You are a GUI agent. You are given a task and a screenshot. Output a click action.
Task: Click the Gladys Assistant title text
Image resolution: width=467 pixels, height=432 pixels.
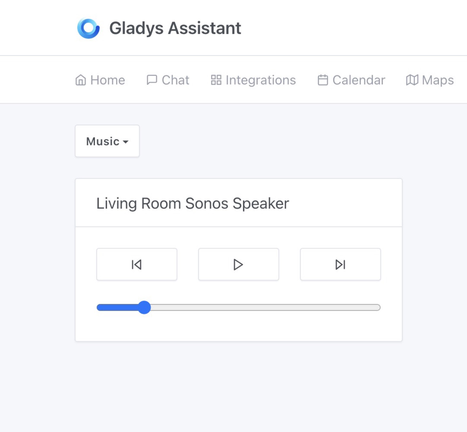[x=175, y=28]
